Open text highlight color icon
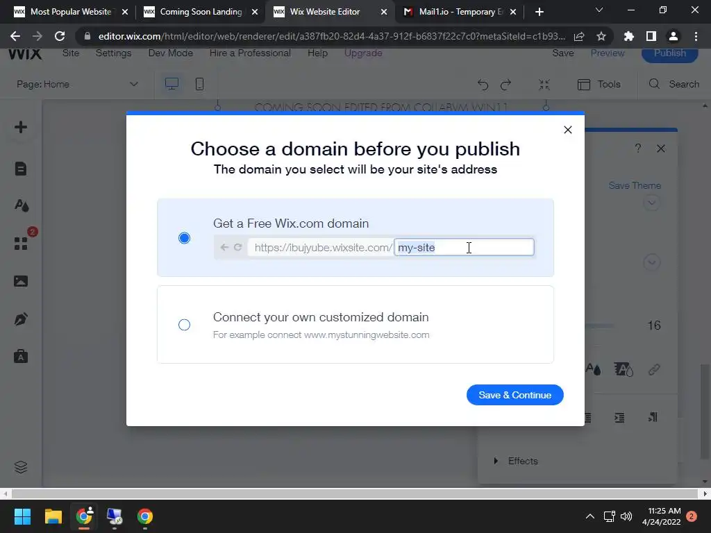 pos(624,369)
